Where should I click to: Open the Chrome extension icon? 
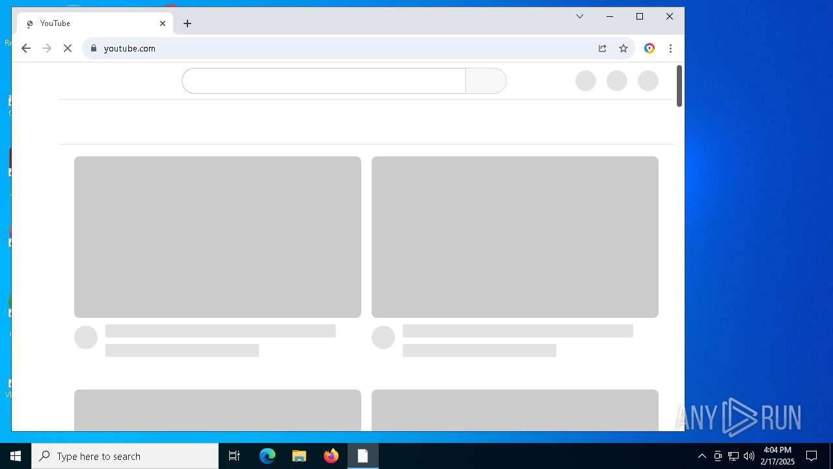649,48
